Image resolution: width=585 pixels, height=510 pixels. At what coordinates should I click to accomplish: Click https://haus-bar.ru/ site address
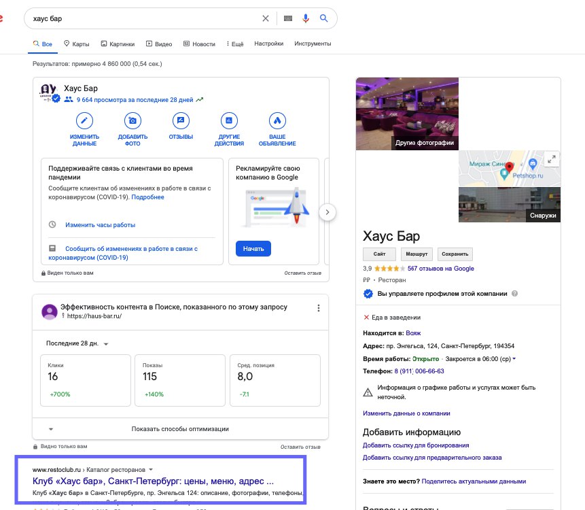[94, 316]
